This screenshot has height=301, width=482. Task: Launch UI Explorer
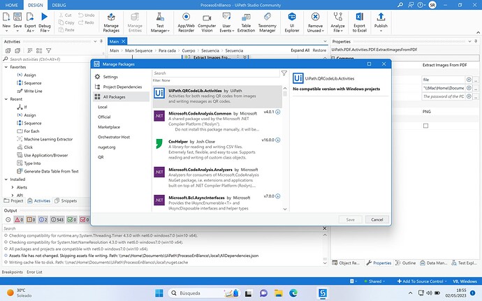pos(292,22)
